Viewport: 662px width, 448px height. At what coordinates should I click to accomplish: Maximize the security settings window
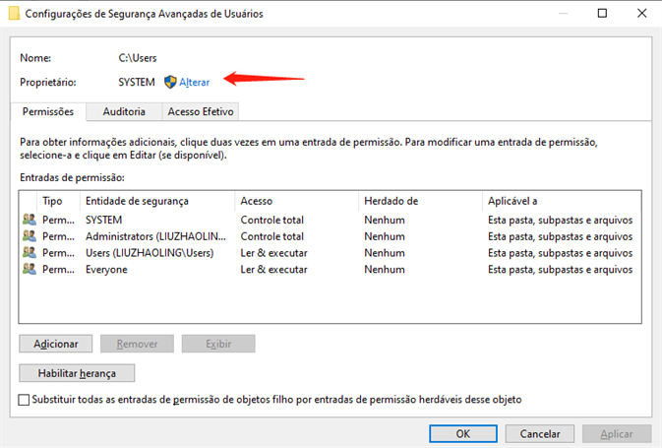602,13
